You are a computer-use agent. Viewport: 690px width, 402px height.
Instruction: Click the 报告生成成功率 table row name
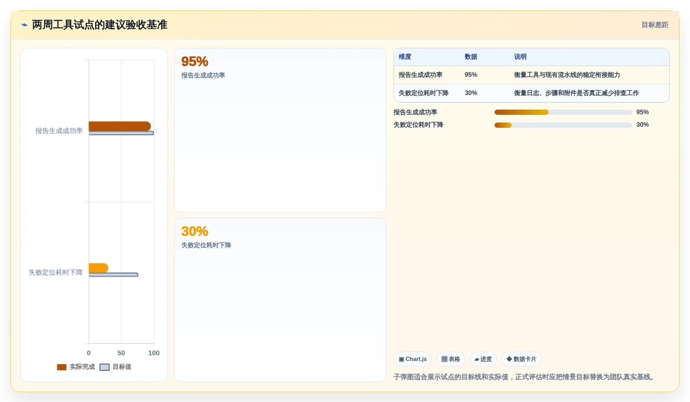pyautogui.click(x=421, y=75)
